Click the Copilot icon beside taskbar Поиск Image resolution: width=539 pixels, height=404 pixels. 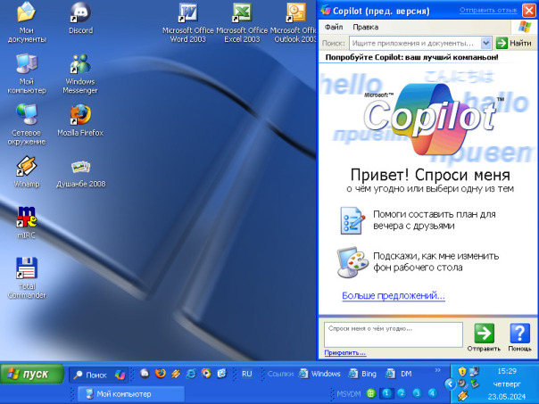[120, 375]
